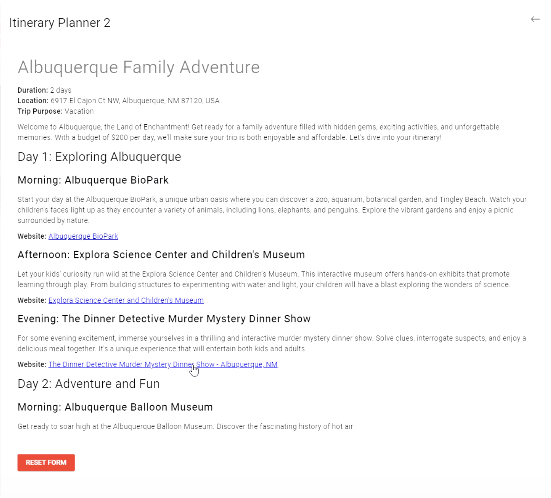
Task: Click the Evening dinner show section heading
Action: [x=164, y=319]
